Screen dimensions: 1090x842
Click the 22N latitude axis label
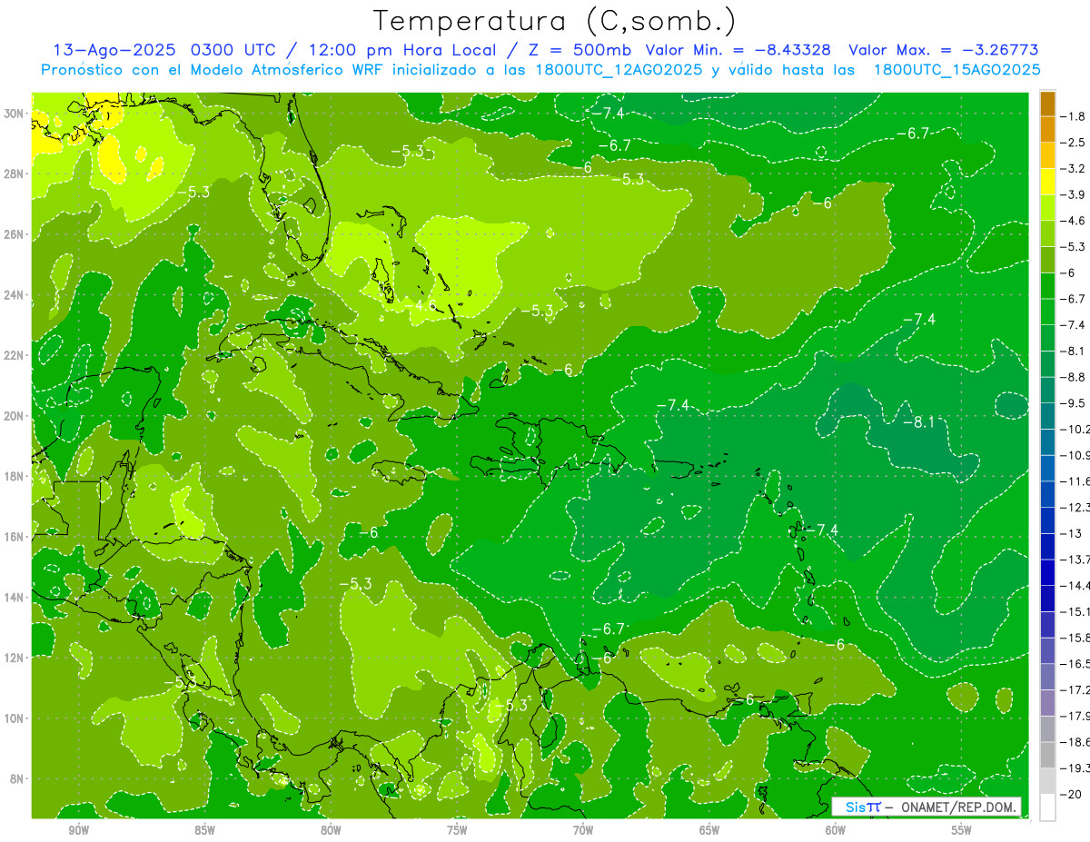[x=15, y=355]
